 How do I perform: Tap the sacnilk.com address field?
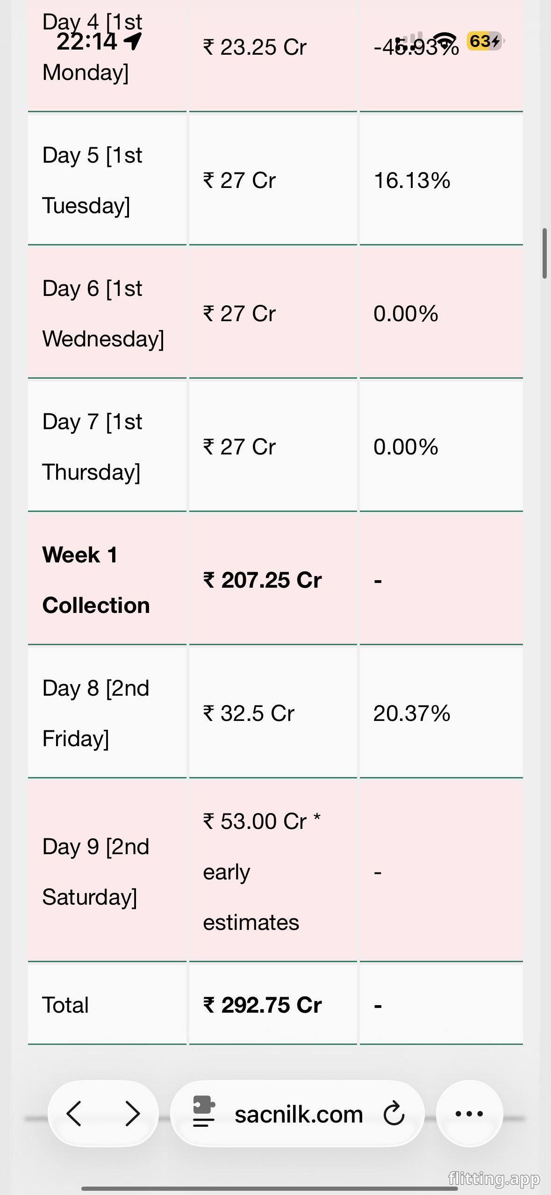coord(298,1114)
